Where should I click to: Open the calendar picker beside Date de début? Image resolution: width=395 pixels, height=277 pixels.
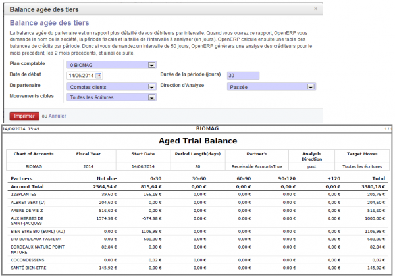(98, 75)
